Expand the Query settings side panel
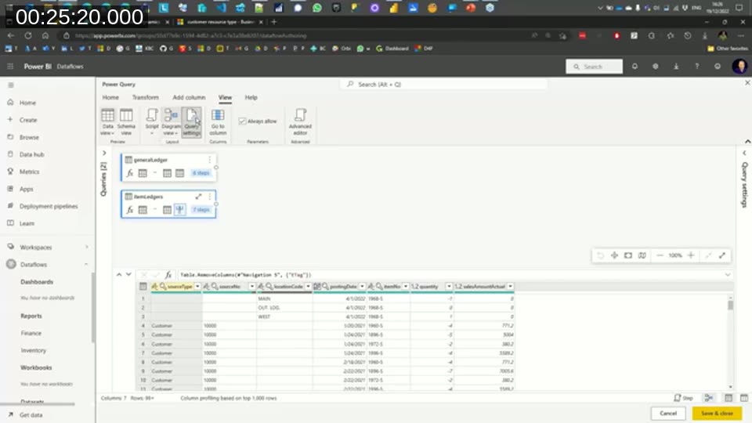 [x=744, y=153]
